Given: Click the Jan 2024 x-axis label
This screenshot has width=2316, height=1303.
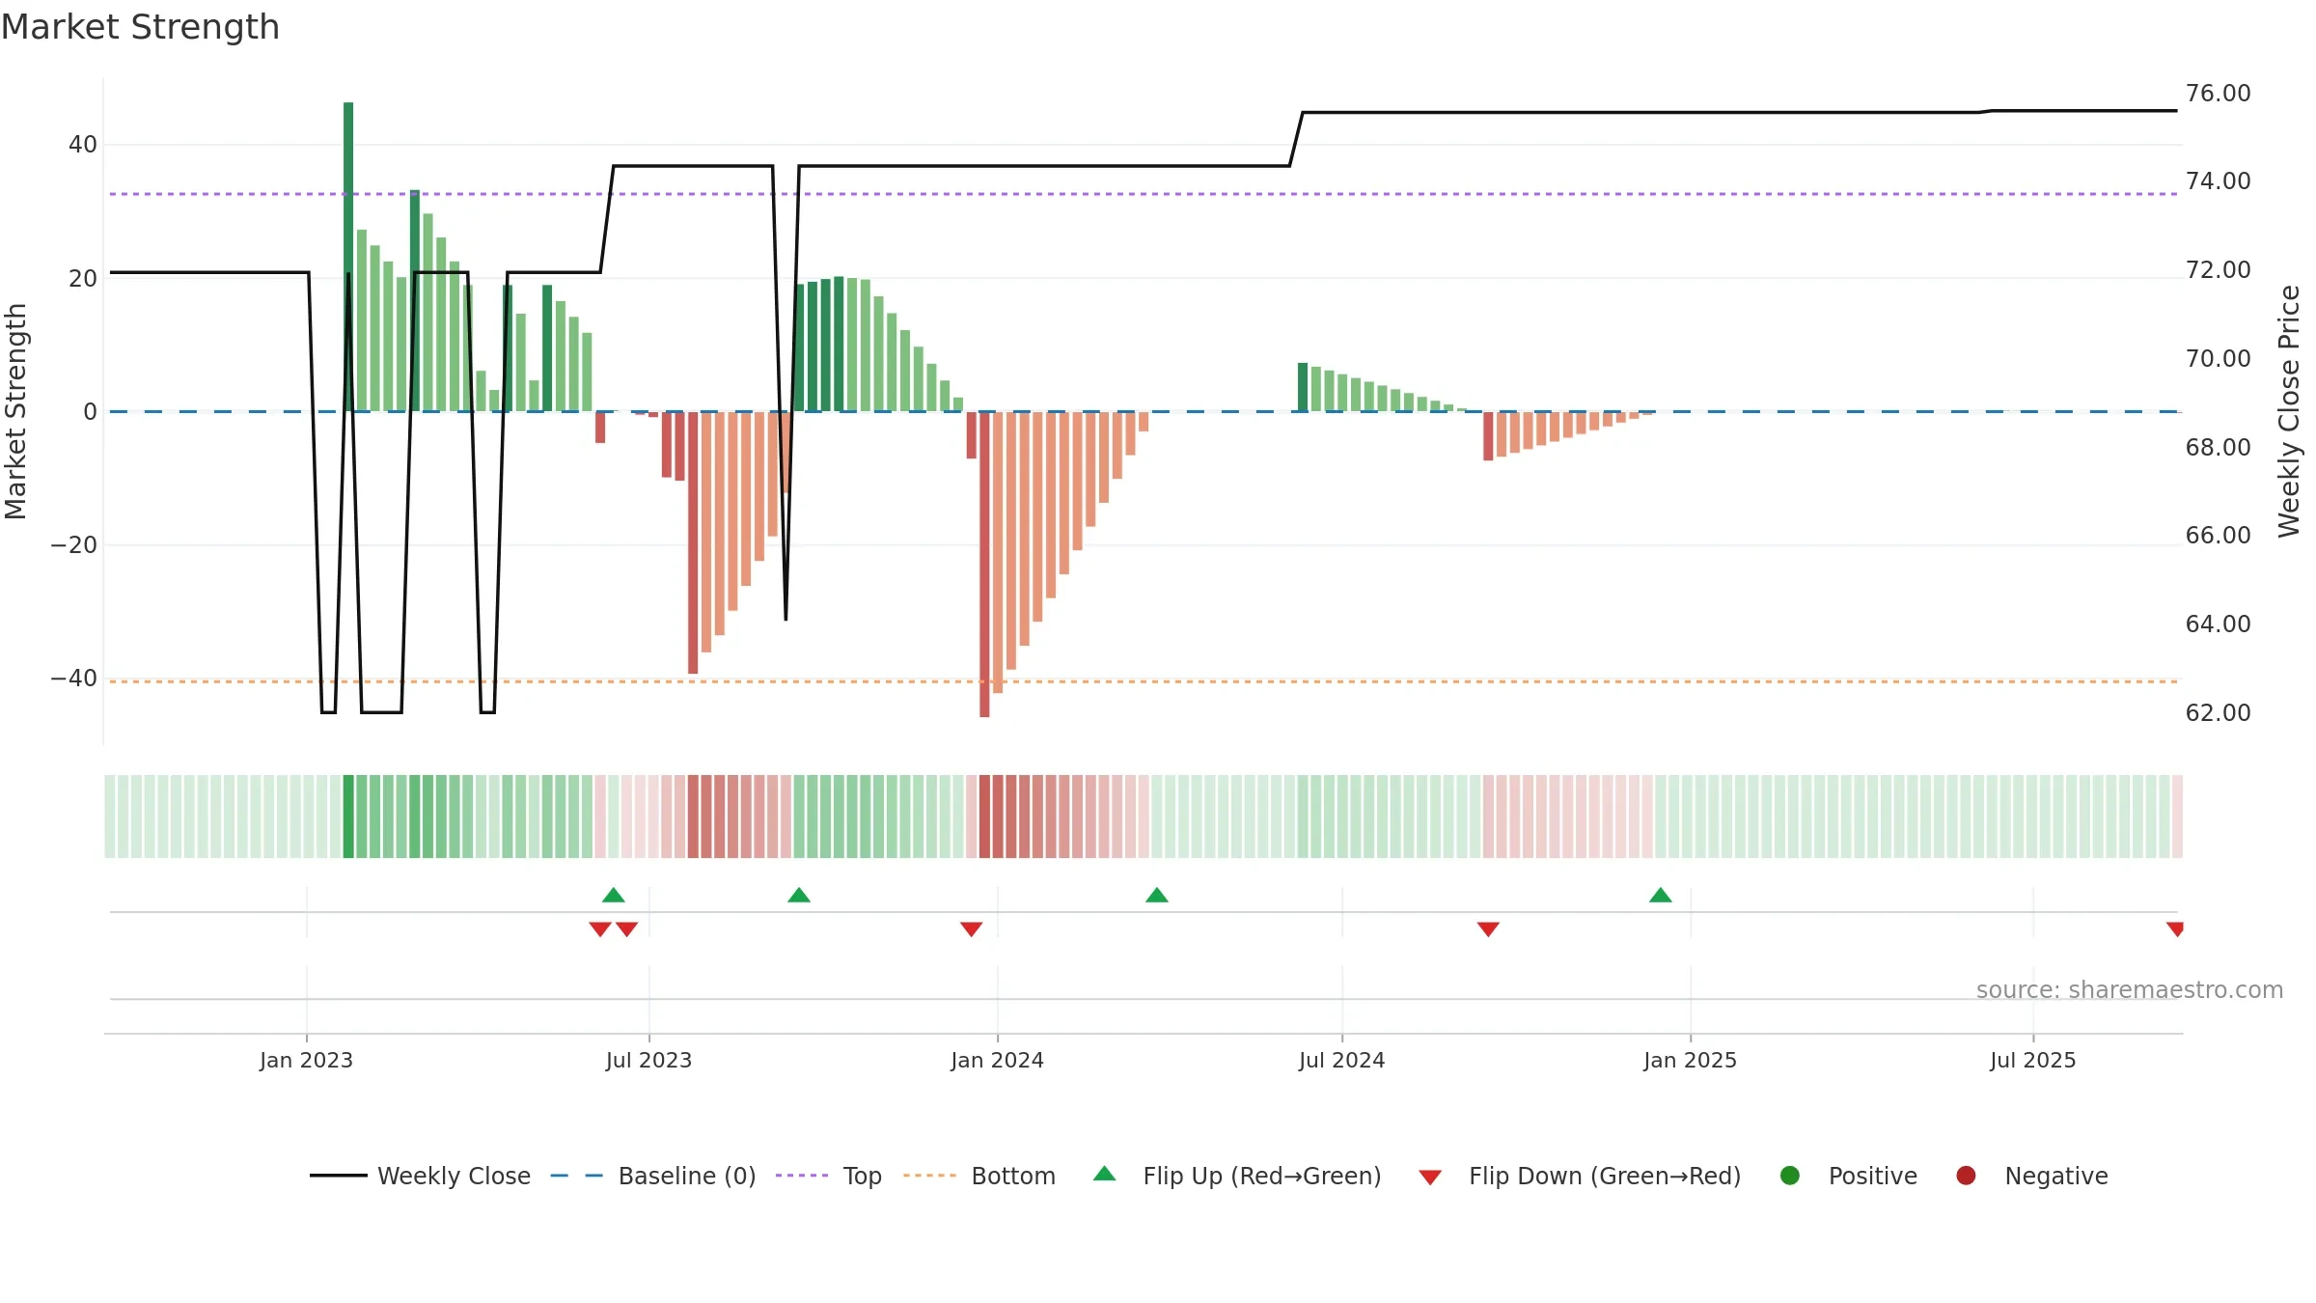Looking at the screenshot, I should 997,1060.
